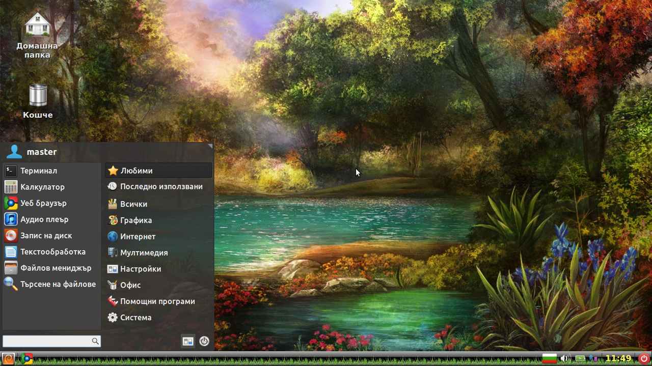Viewport: 652px width, 366px height.
Task: Select the Любими category
Action: 158,171
